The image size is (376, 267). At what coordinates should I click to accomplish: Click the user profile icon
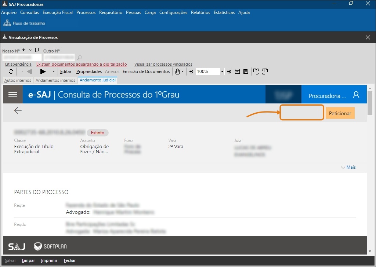356,95
